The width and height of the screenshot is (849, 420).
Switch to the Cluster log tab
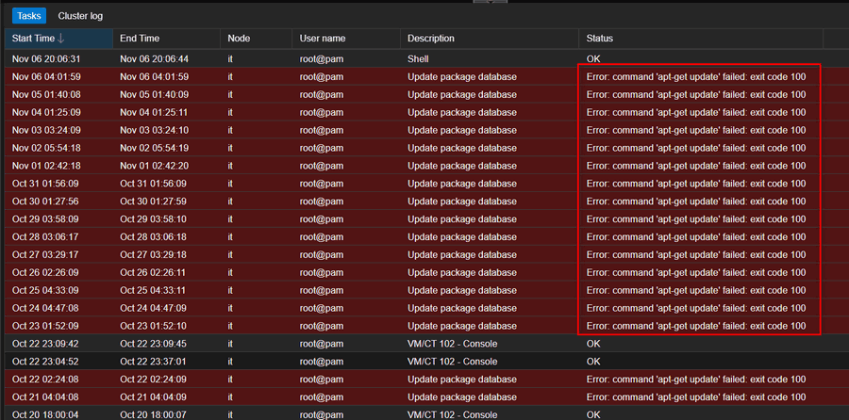point(80,16)
